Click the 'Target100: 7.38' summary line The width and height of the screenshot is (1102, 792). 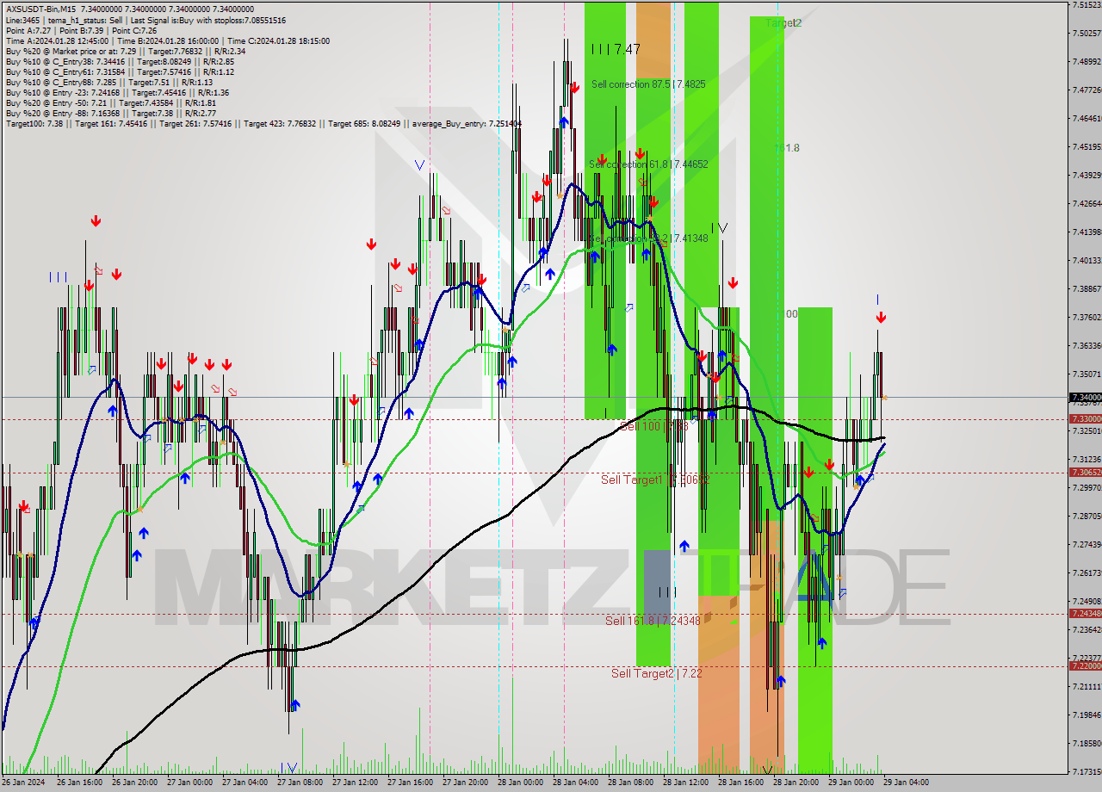pyautogui.click(x=263, y=124)
